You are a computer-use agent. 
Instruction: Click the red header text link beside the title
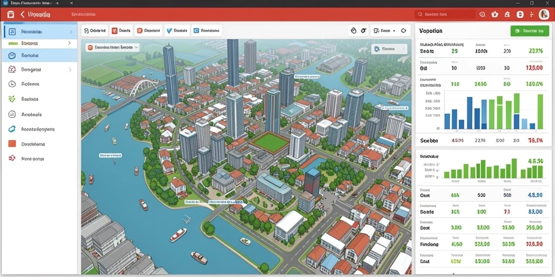point(83,15)
